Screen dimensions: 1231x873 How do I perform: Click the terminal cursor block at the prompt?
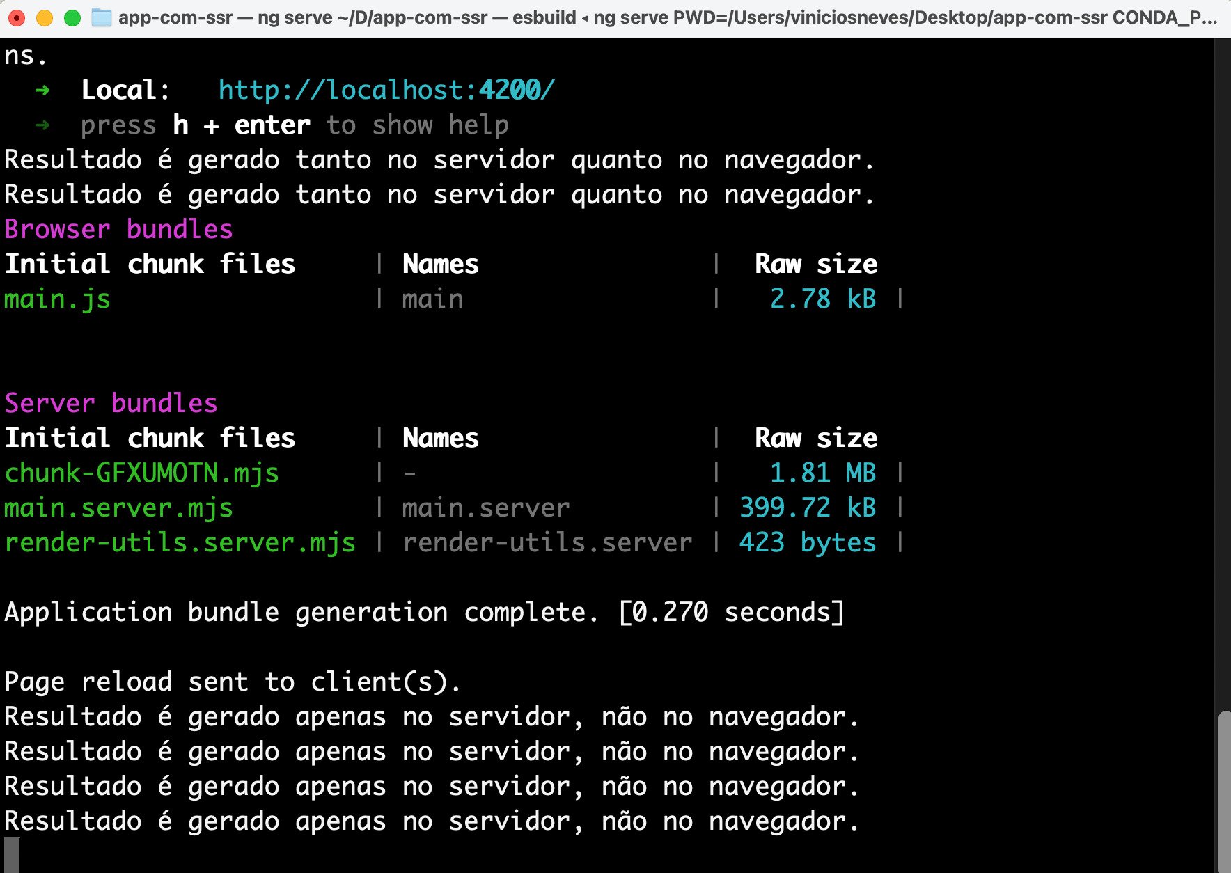(12, 856)
